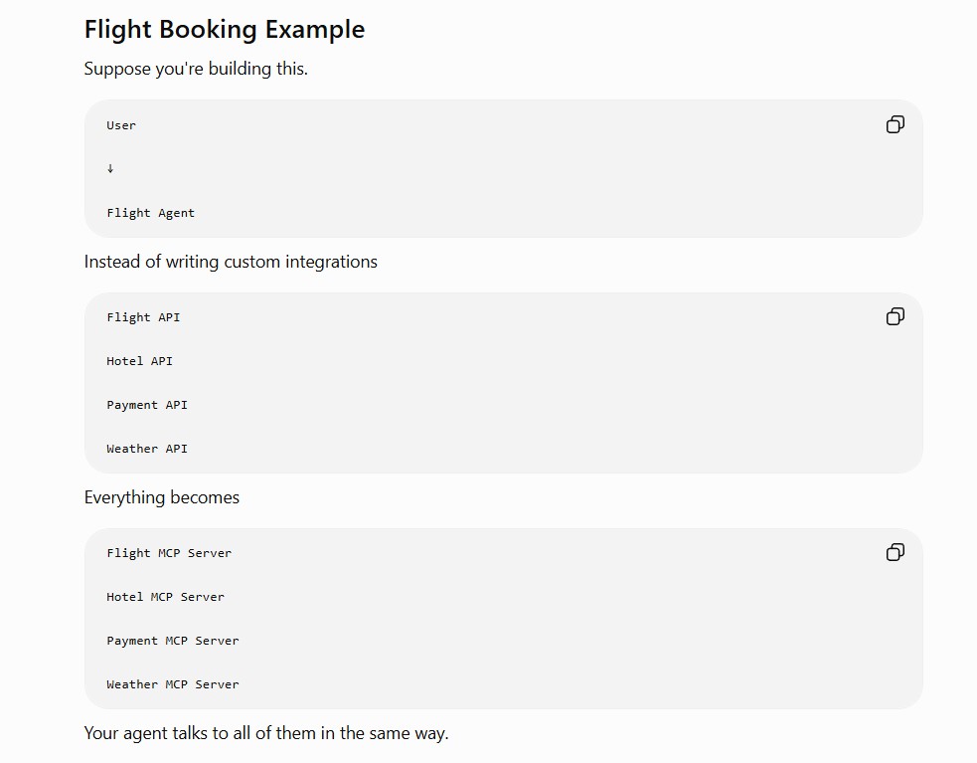Copy the User to Flight Agent code block
The image size is (977, 763).
(896, 124)
